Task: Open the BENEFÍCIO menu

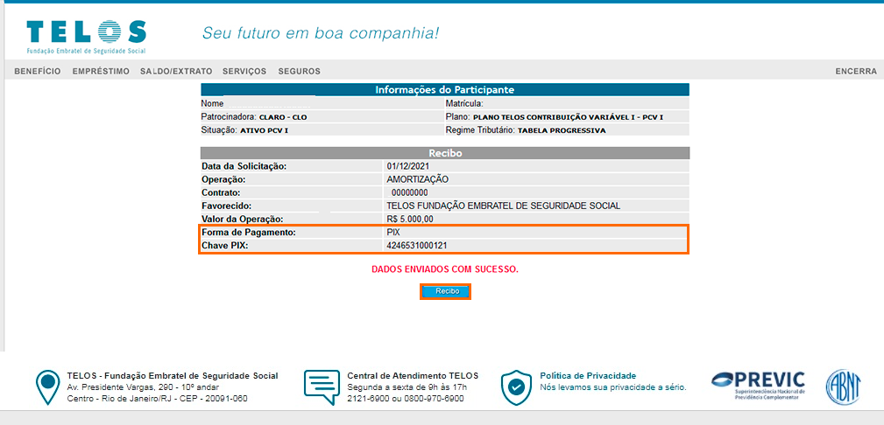Action: 37,72
